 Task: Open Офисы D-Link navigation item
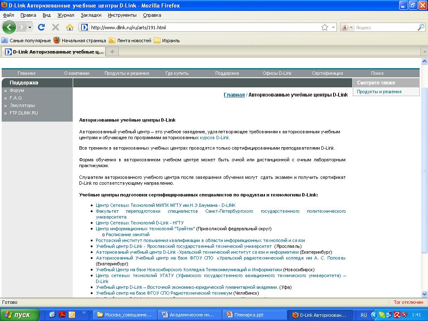pyautogui.click(x=277, y=73)
